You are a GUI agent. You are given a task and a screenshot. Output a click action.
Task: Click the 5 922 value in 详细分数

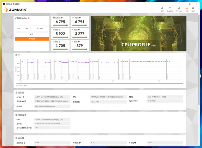click(x=165, y=143)
